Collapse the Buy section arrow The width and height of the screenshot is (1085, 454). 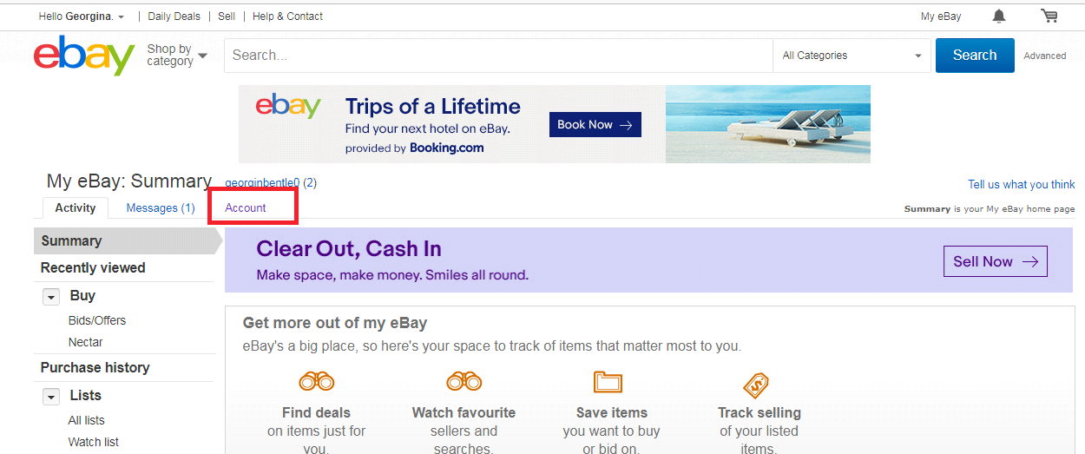pos(51,297)
